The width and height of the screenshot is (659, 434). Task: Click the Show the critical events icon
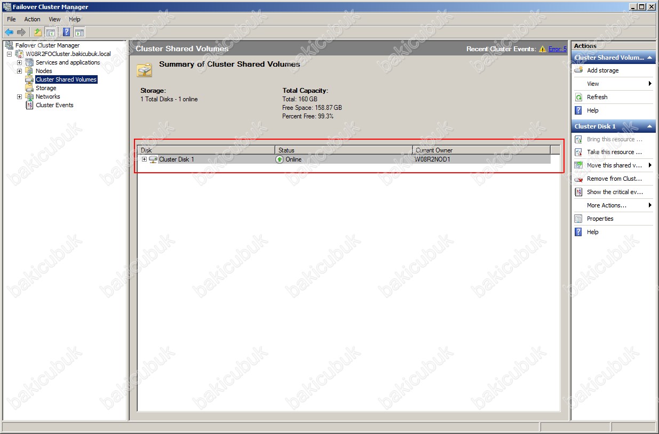pyautogui.click(x=578, y=192)
